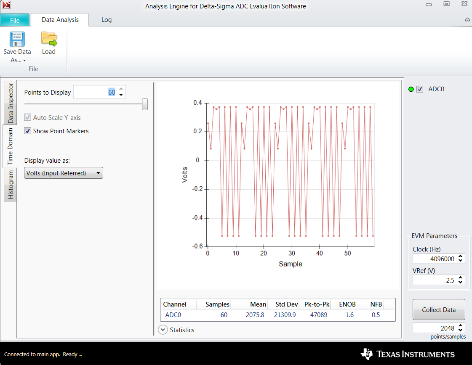Decrease the Clock (Hz) value
472x365 pixels.
[x=461, y=261]
